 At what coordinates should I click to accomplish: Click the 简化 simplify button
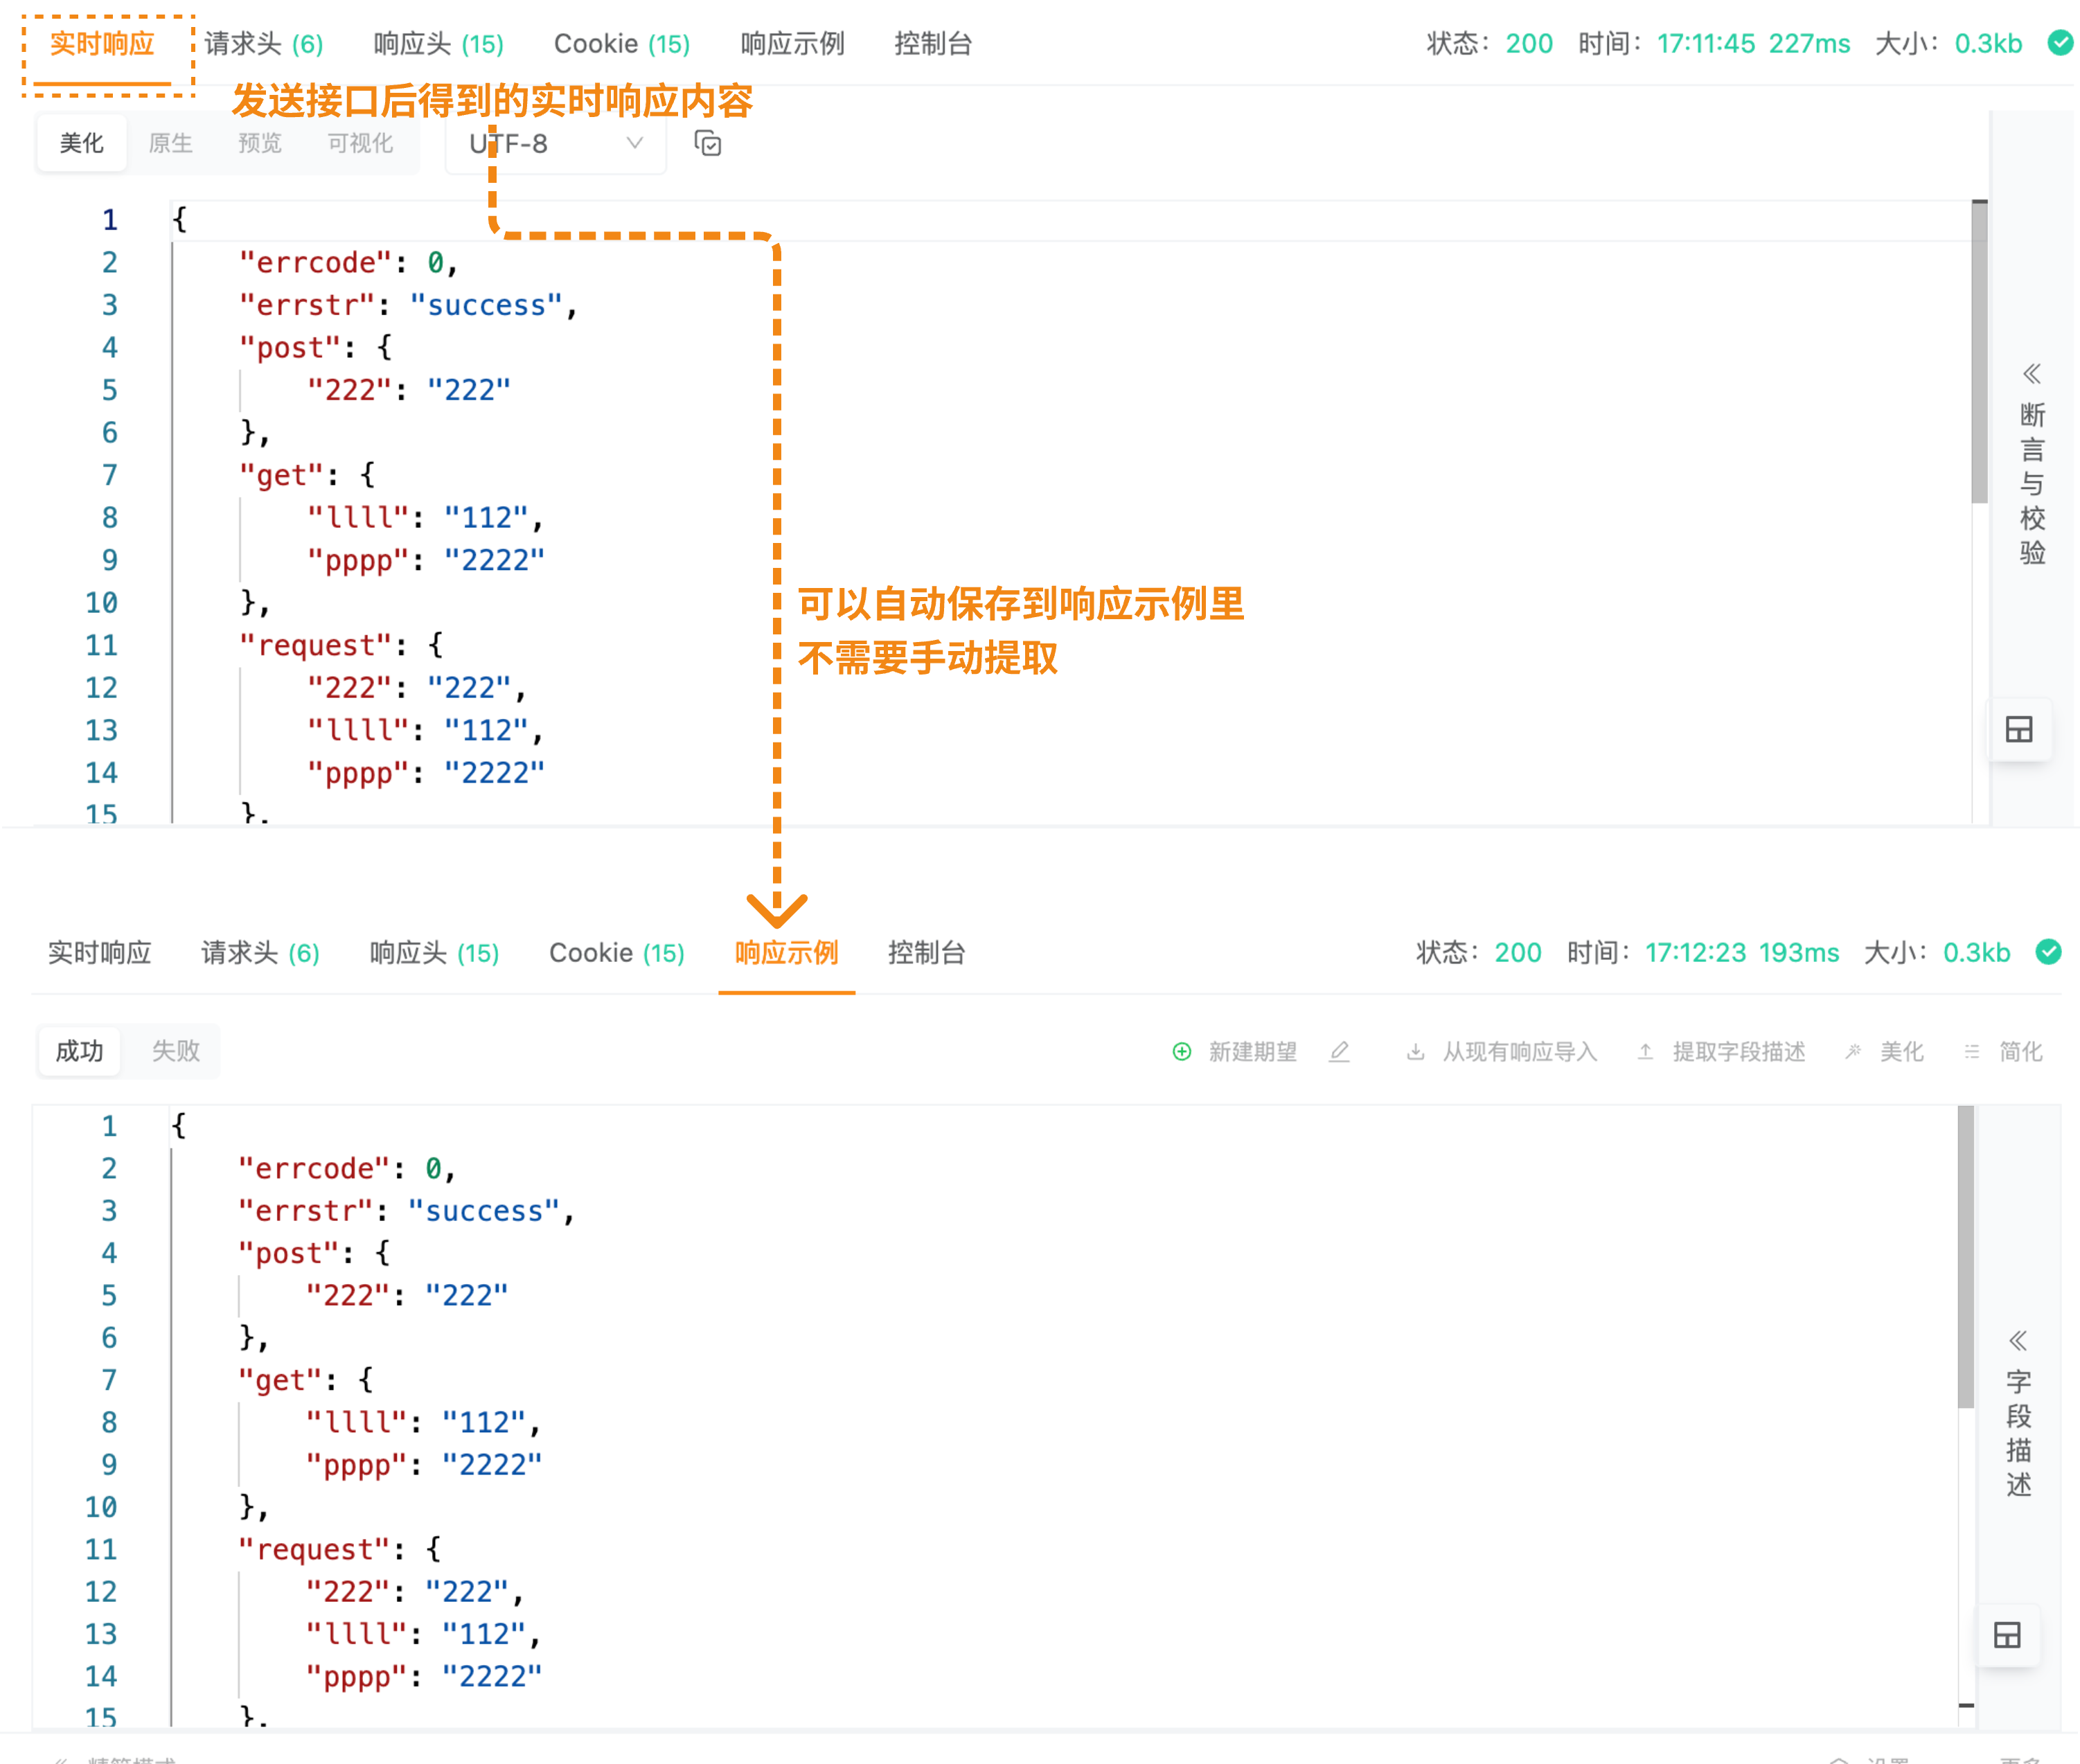click(2003, 1052)
